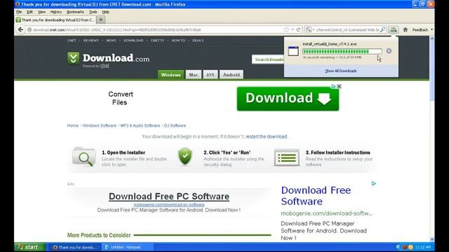Click the bookmark star in address bar
The height and width of the screenshot is (252, 449).
point(286,29)
